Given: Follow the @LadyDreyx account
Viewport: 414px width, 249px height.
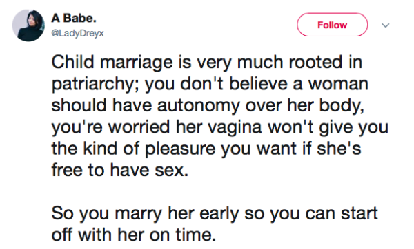Looking at the screenshot, I should tap(332, 25).
